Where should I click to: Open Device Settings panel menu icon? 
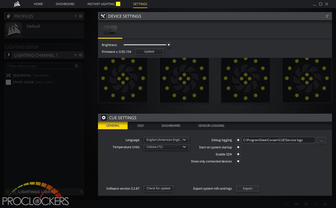click(x=327, y=16)
